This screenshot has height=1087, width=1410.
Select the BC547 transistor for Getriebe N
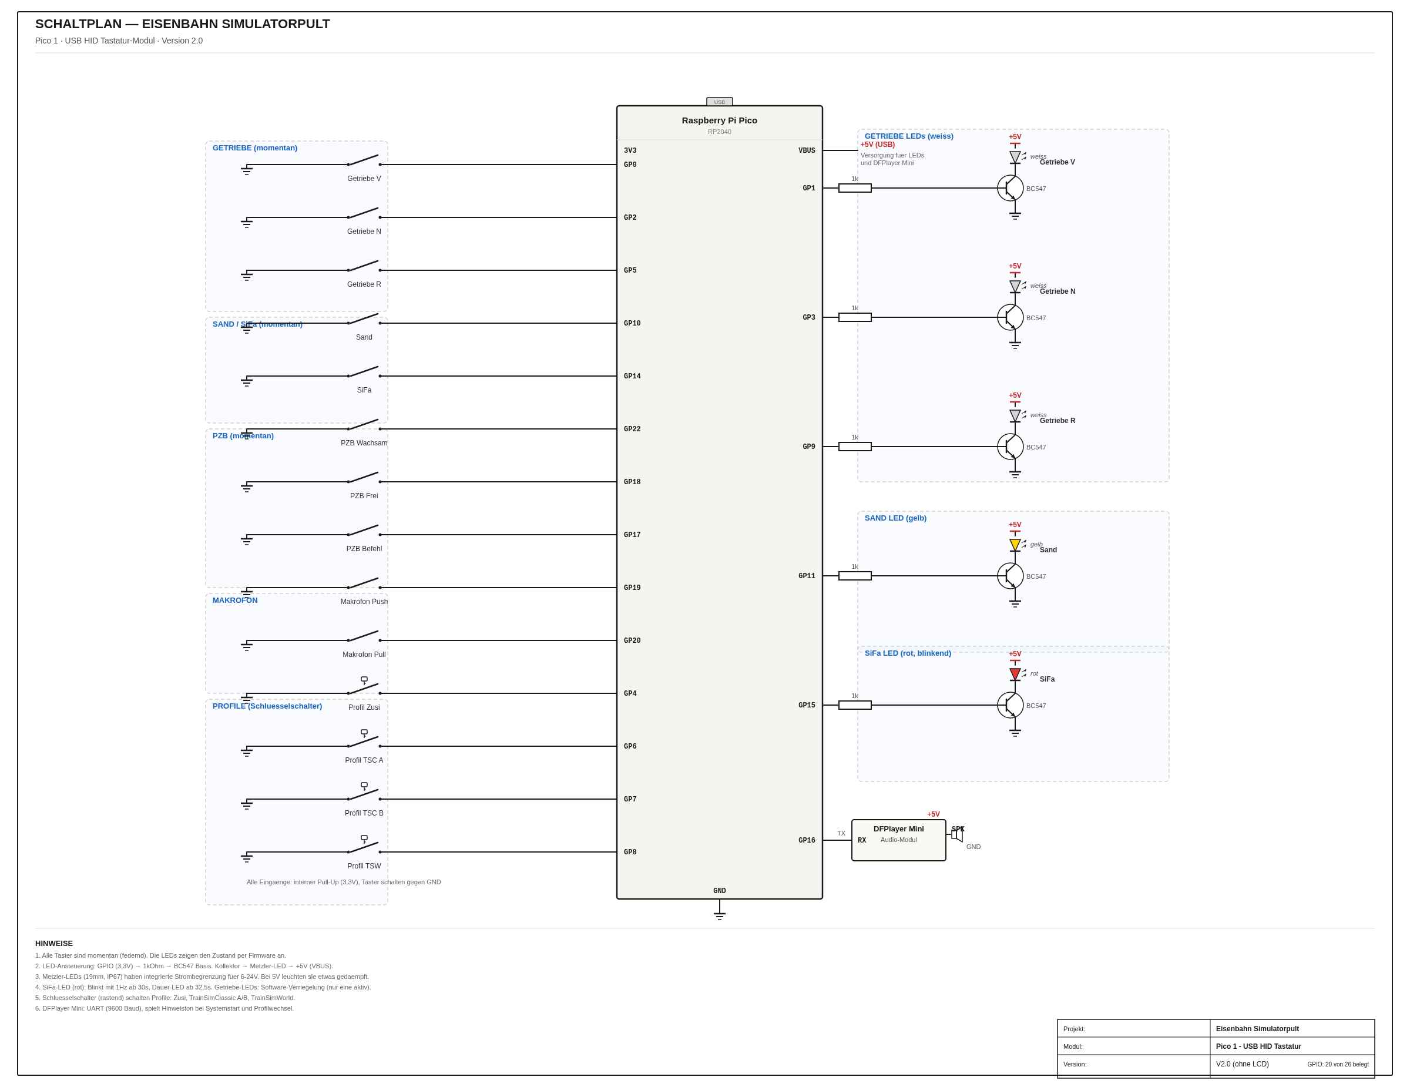(x=1010, y=317)
